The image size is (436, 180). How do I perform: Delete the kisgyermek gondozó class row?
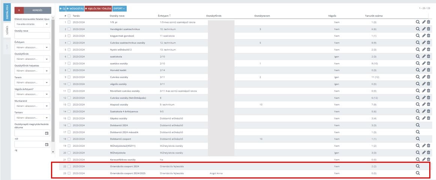[x=428, y=36]
